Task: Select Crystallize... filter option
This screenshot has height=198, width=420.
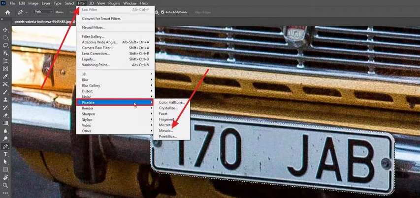Action: tap(168, 108)
